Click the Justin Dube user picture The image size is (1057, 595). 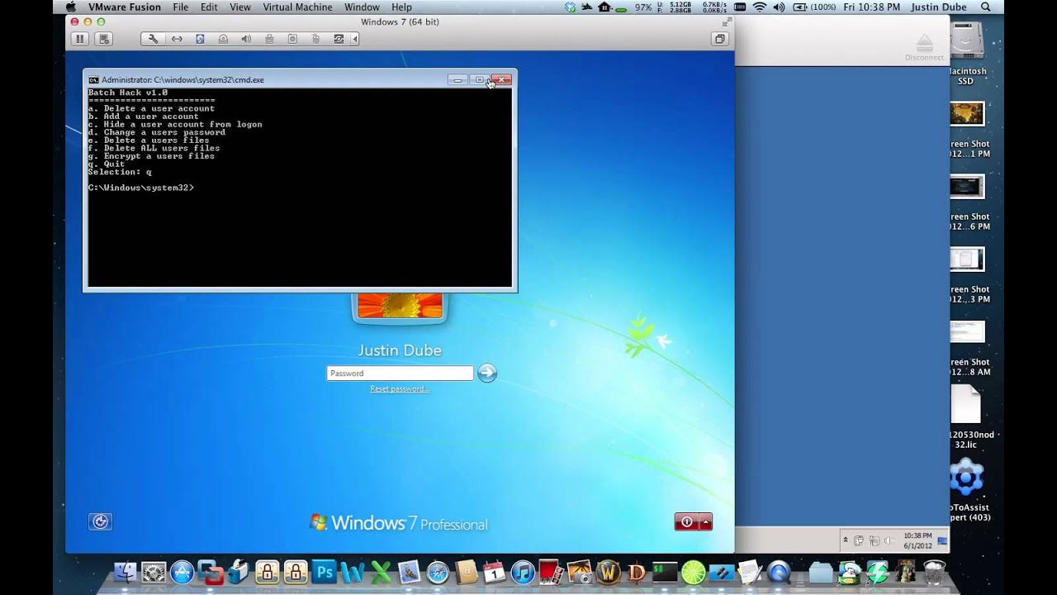[x=400, y=306]
